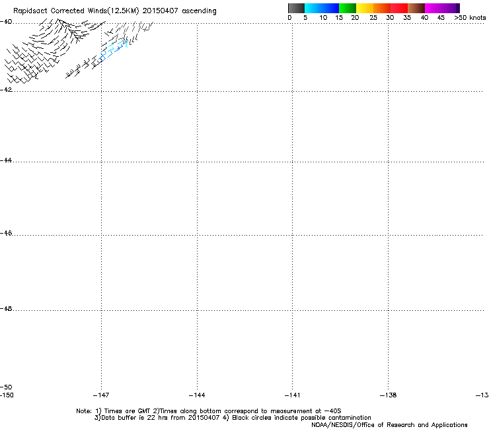Click latitude label '-40'
Image resolution: width=489 pixels, height=429 pixels.
(6, 22)
